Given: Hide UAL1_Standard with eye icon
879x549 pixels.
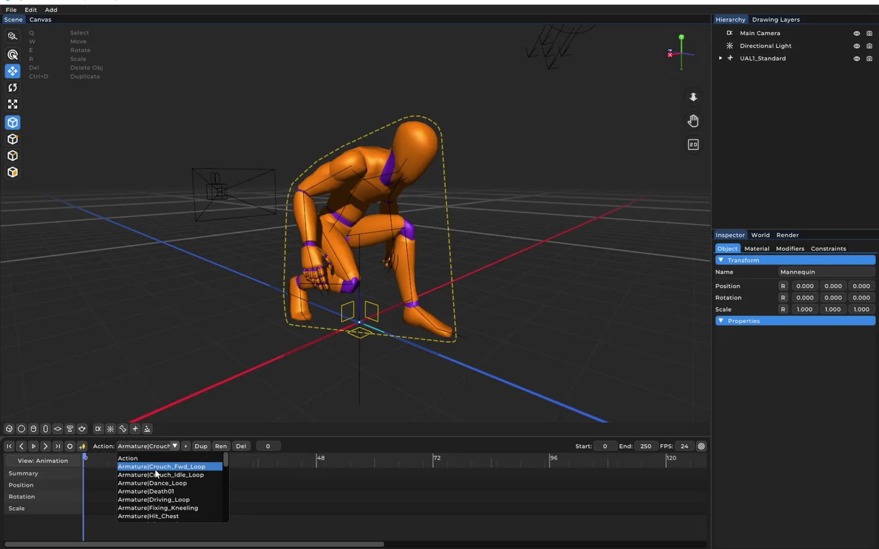Looking at the screenshot, I should pos(856,59).
